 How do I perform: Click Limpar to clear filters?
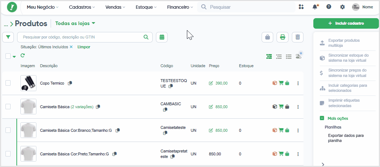click(x=84, y=47)
